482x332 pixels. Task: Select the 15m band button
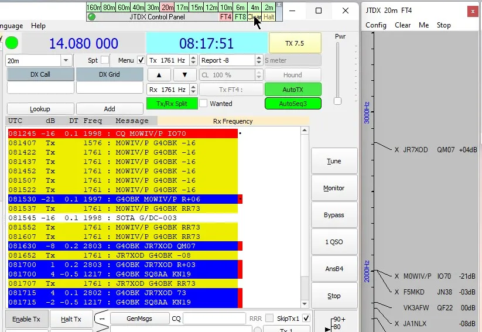coord(197,8)
